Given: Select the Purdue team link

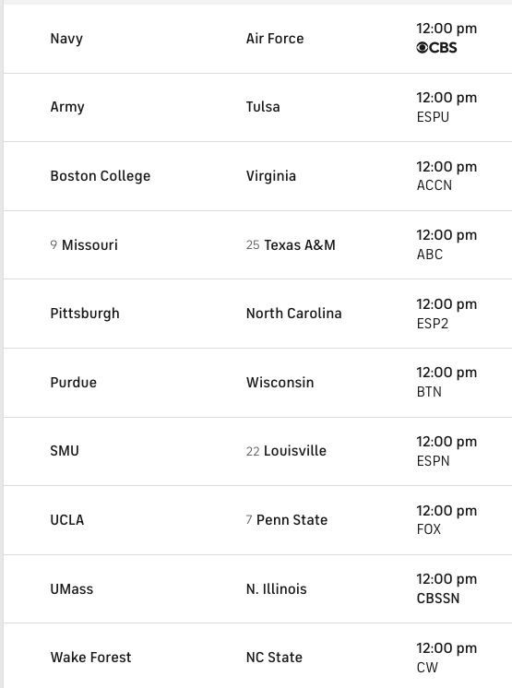Looking at the screenshot, I should [x=73, y=383].
